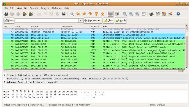190x107 pixels.
Task: Jump to the last packet
Action: [102, 14]
